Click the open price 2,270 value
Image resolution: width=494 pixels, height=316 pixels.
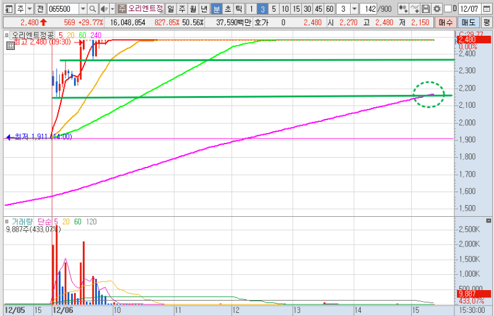(348, 22)
